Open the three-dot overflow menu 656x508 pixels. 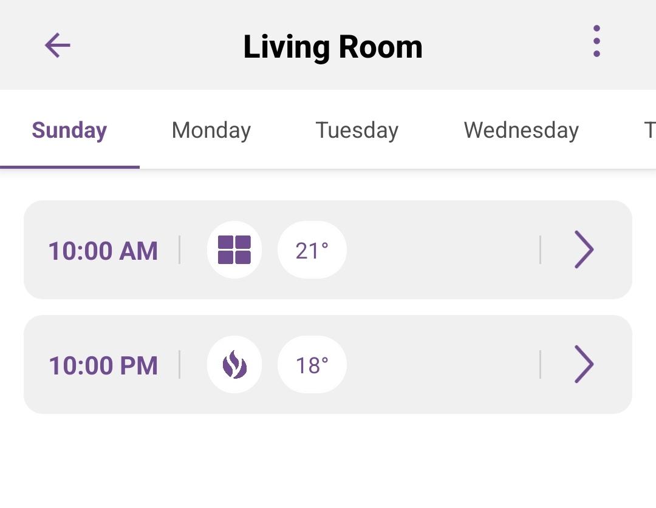596,41
